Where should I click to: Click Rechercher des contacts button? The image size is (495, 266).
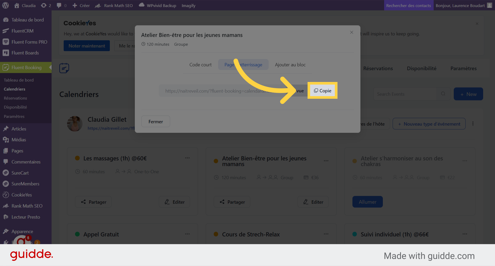pos(409,5)
